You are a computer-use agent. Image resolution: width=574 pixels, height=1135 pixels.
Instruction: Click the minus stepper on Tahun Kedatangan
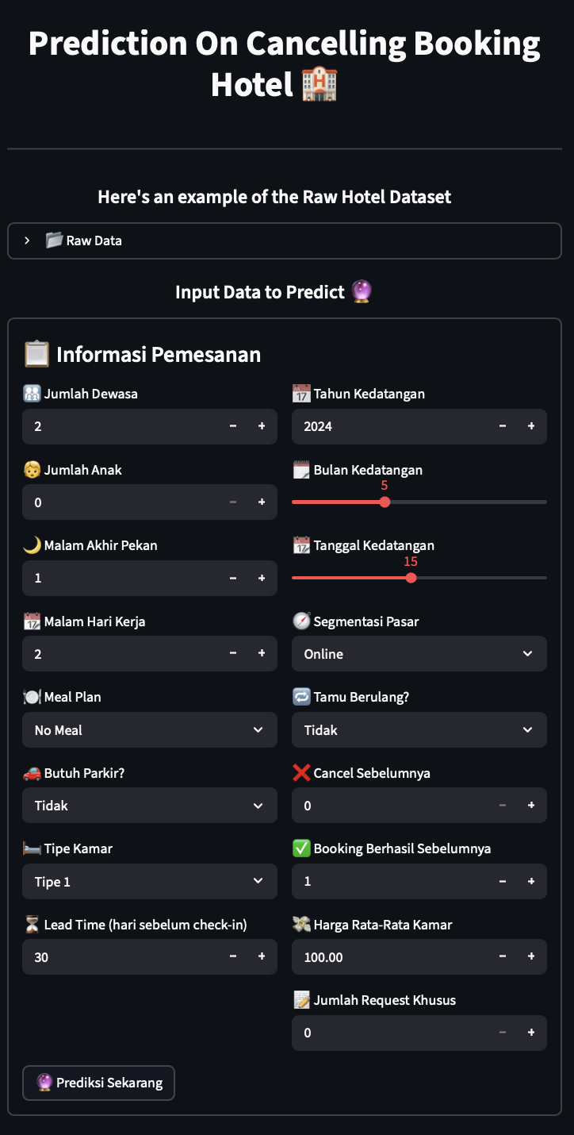[x=503, y=426]
